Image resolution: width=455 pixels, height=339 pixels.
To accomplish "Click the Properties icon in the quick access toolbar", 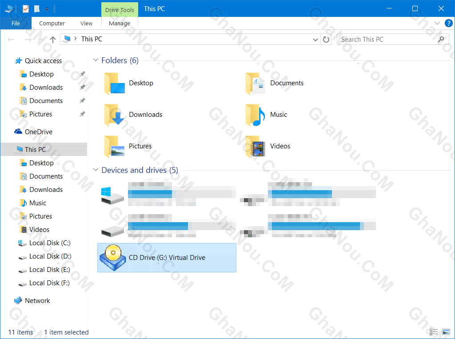I will (26, 9).
